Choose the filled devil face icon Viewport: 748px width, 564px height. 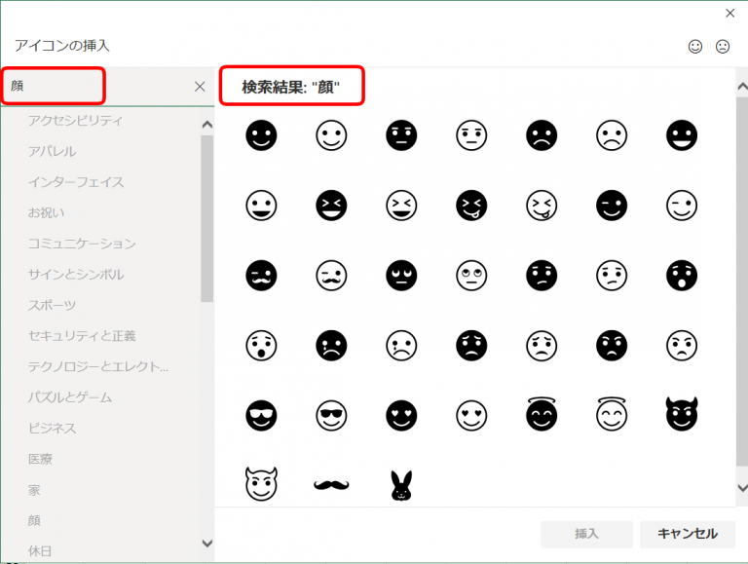[682, 415]
